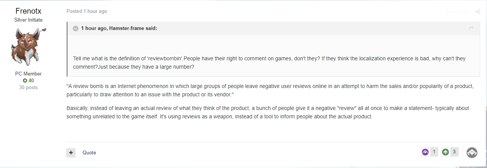Open the 'Posted 1 hour ago' timestamp link
This screenshot has height=168, width=487.
(87, 11)
